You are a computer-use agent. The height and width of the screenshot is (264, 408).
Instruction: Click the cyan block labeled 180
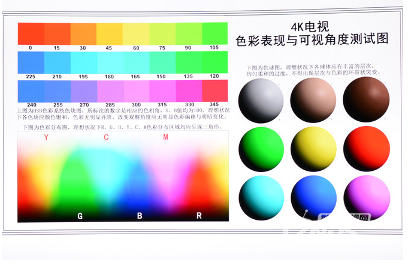109,62
